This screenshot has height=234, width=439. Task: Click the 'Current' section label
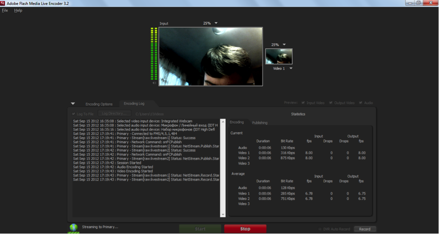(x=237, y=133)
